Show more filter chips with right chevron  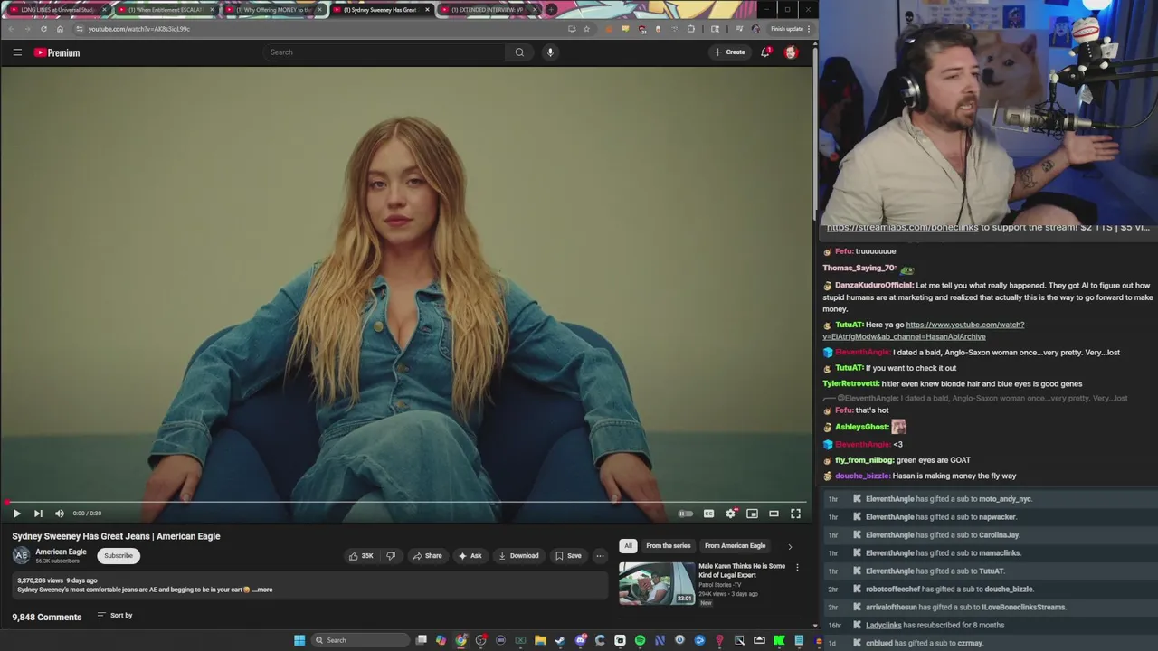790,546
